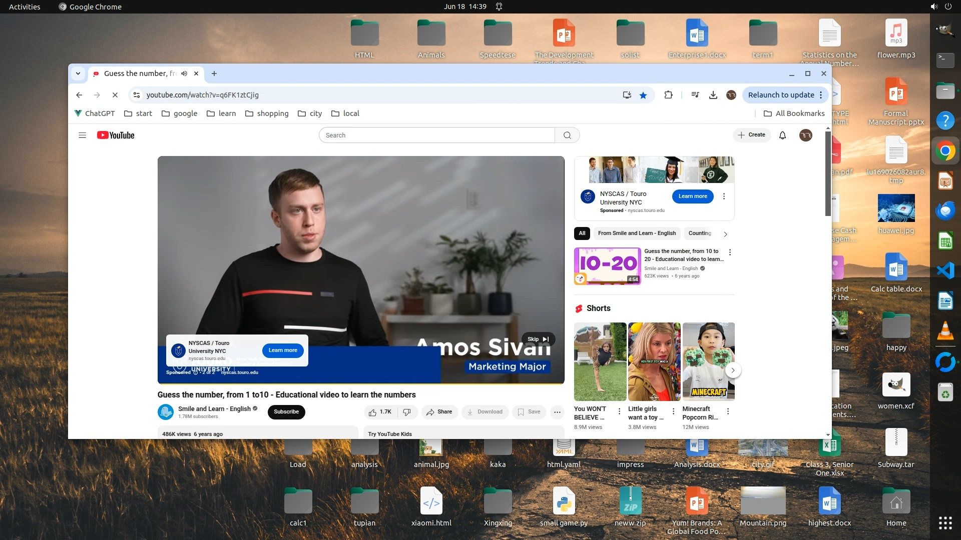Image resolution: width=961 pixels, height=540 pixels.
Task: View site information icon in address bar
Action: point(137,95)
